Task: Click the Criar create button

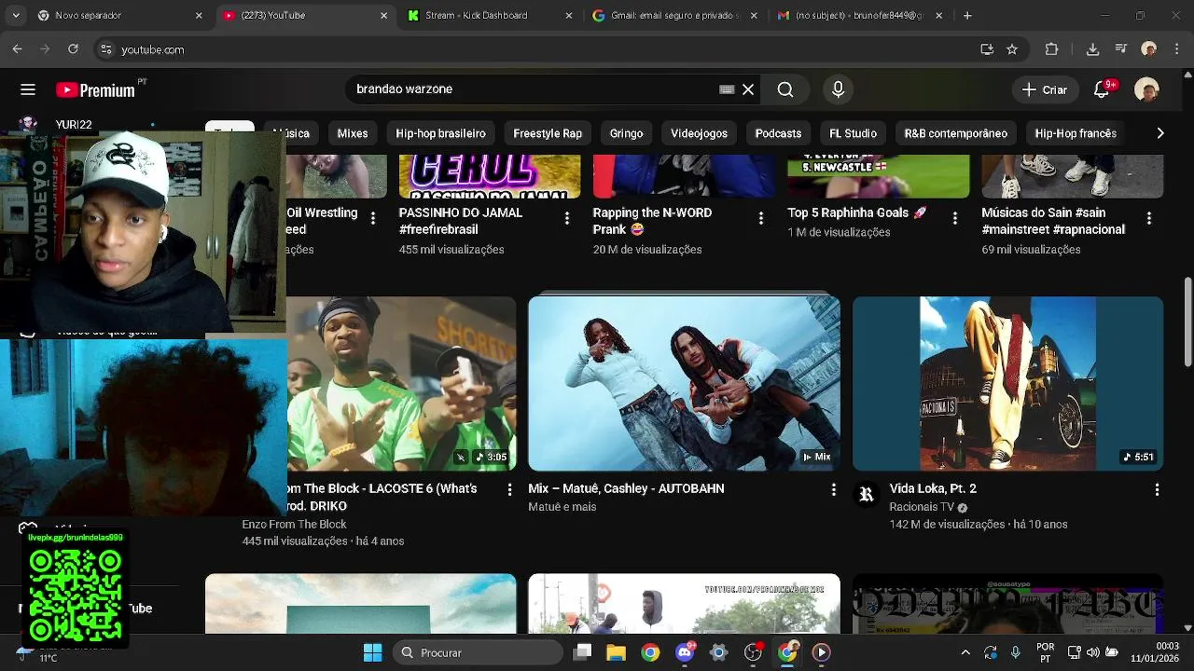Action: pos(1044,89)
